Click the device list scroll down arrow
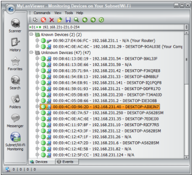193x175 pixels. click(186, 157)
